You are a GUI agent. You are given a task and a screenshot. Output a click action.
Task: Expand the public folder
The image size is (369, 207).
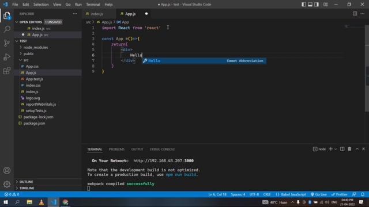pos(48,53)
